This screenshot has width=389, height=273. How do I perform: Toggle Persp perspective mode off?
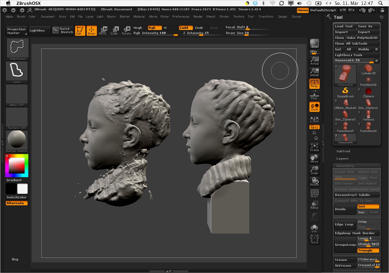point(314,83)
